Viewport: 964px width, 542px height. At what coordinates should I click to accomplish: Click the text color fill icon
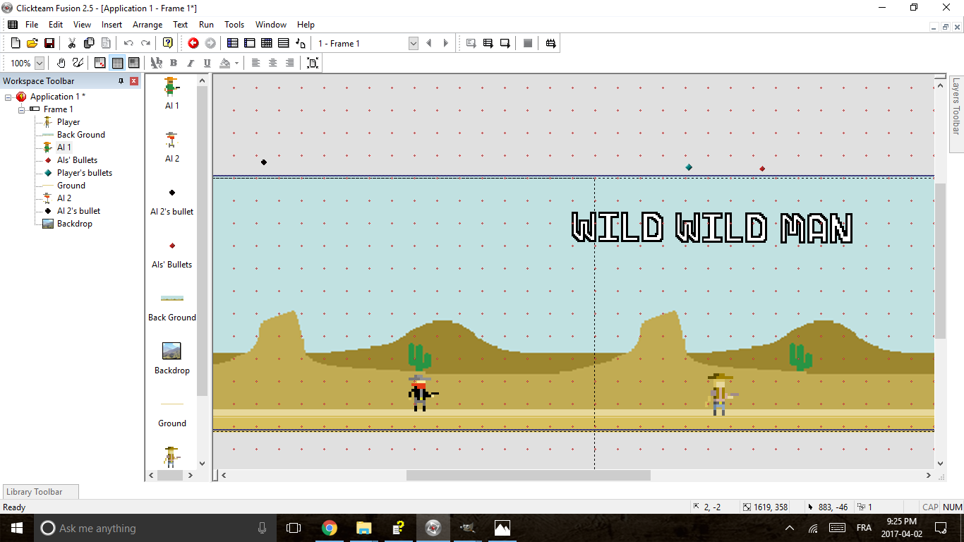225,63
